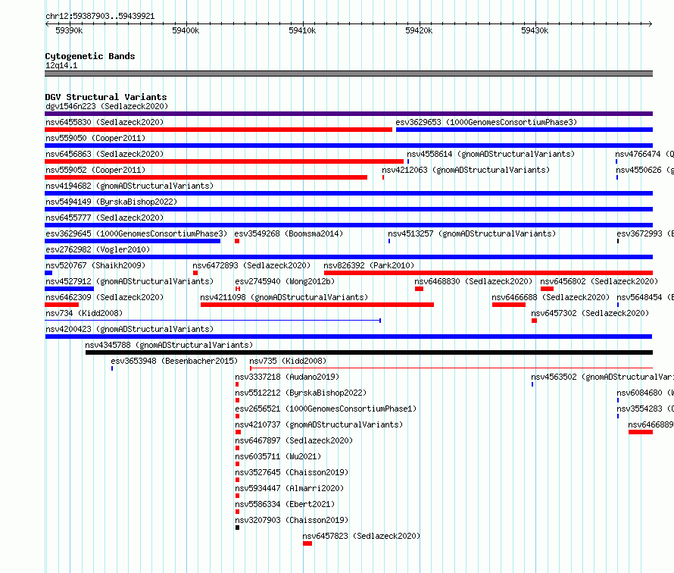Select the red nsv4211098 variant bar
Image resolution: width=674 pixels, height=573 pixels.
click(x=317, y=305)
